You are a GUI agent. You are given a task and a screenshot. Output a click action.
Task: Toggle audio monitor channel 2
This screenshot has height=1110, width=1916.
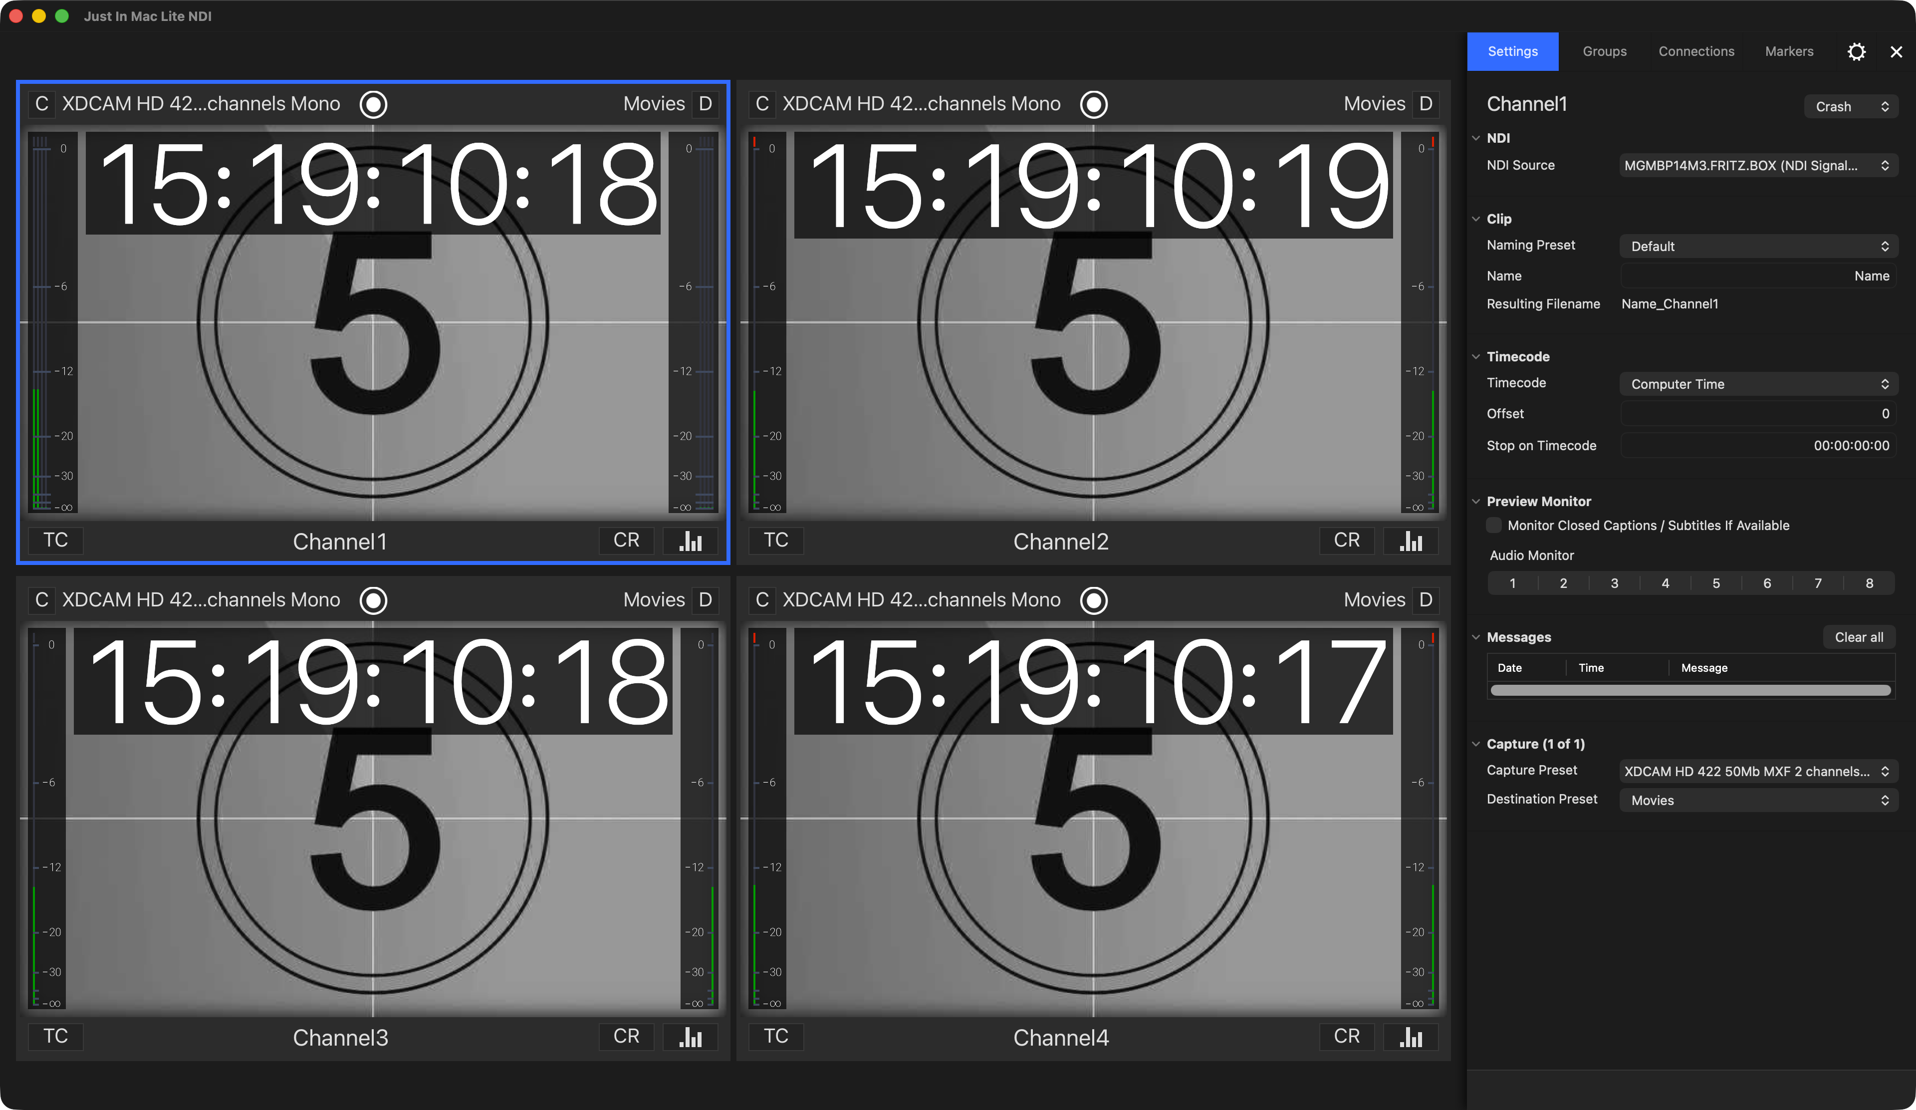(1563, 584)
